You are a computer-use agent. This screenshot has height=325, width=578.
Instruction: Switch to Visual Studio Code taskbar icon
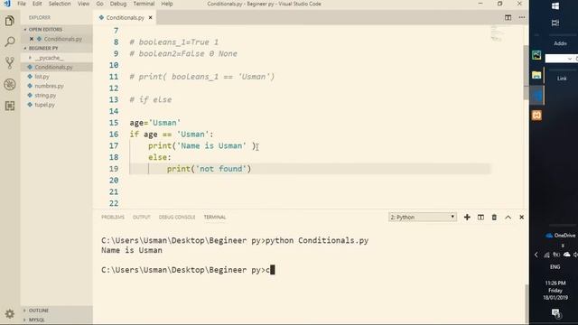(x=536, y=95)
